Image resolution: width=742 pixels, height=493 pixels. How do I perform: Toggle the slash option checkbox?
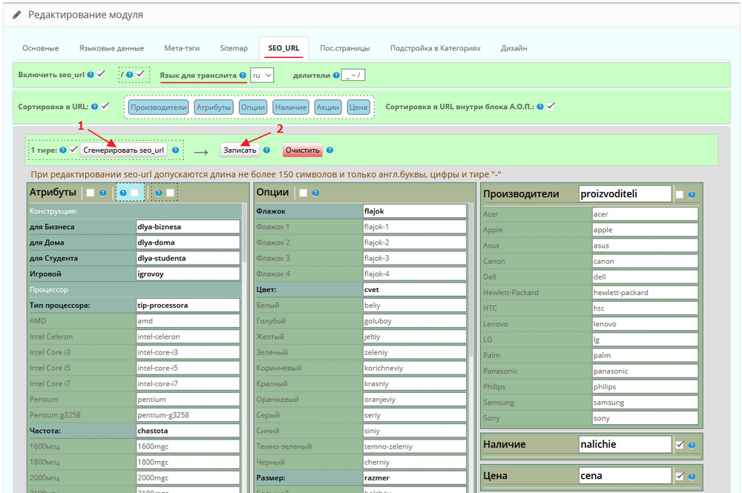[140, 74]
